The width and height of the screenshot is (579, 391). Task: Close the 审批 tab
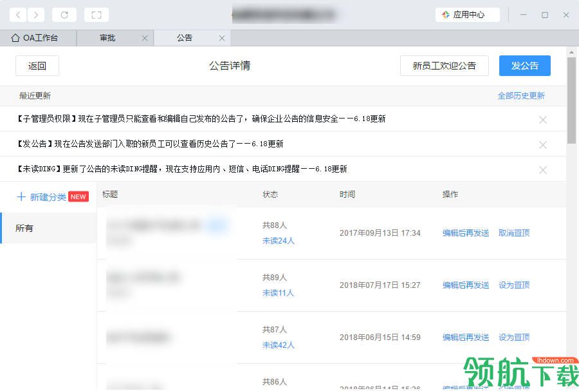145,38
